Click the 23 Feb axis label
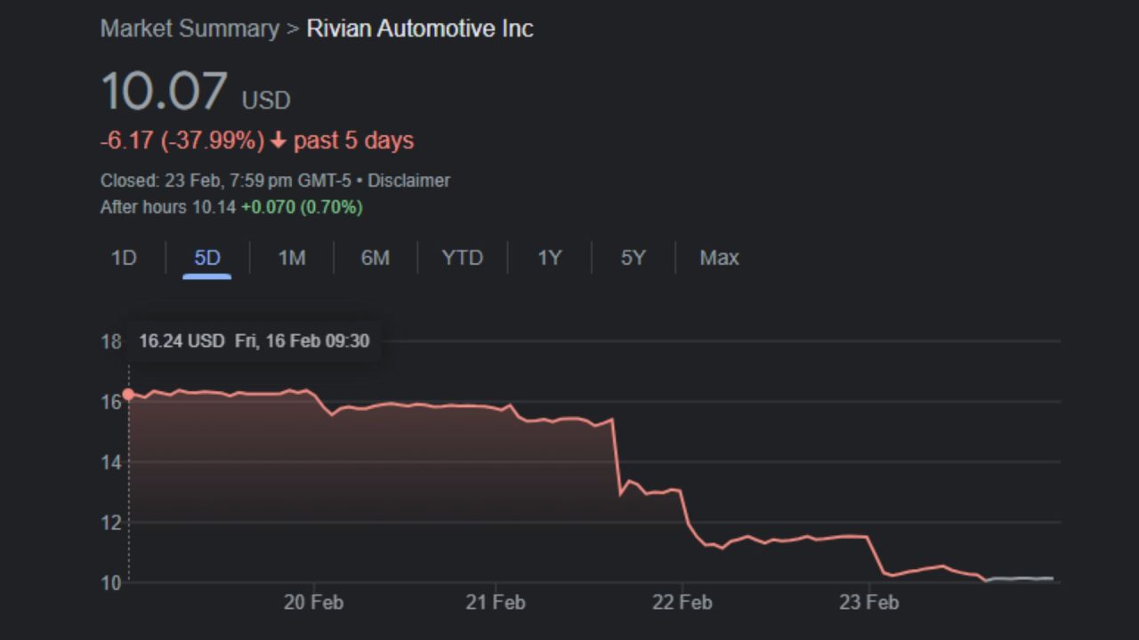This screenshot has height=640, width=1139. point(868,602)
